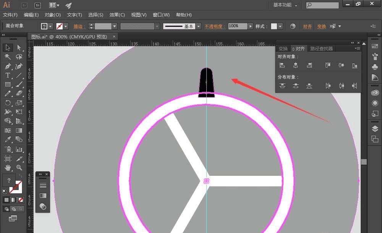Viewport: 382px width, 233px height.
Task: Reset default fill and stroke
Action: 4,191
